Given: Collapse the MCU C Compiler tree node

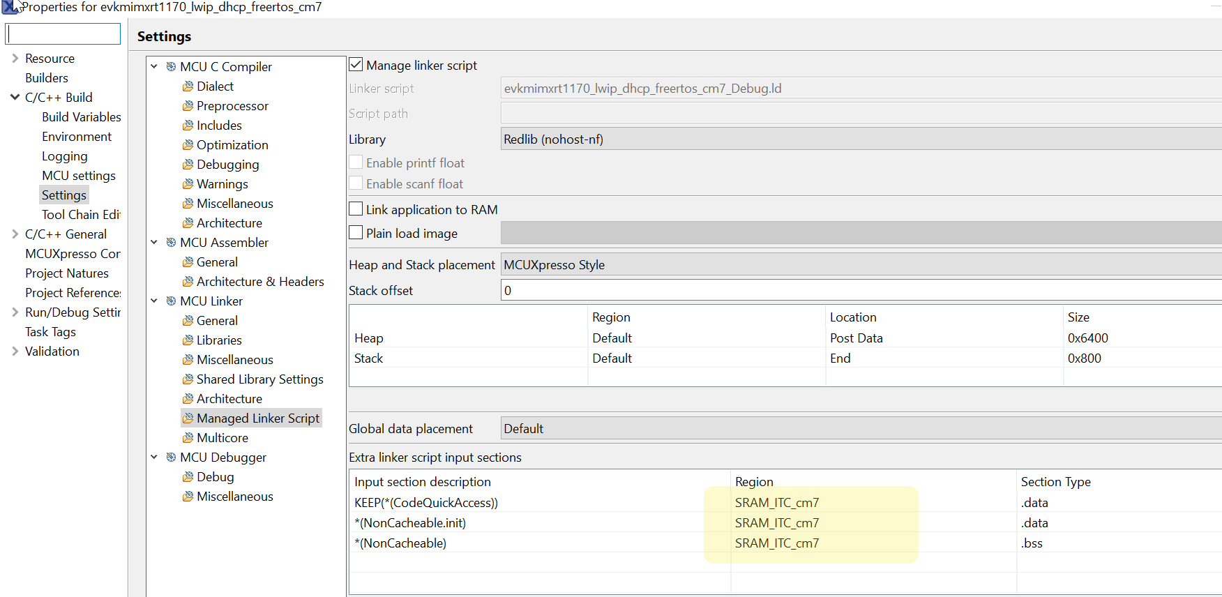Looking at the screenshot, I should coord(154,67).
